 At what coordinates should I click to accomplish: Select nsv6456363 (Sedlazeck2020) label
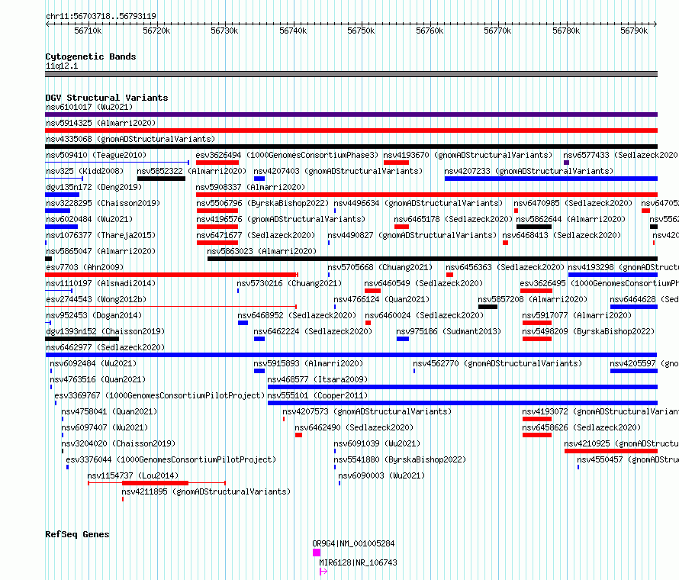pos(505,267)
